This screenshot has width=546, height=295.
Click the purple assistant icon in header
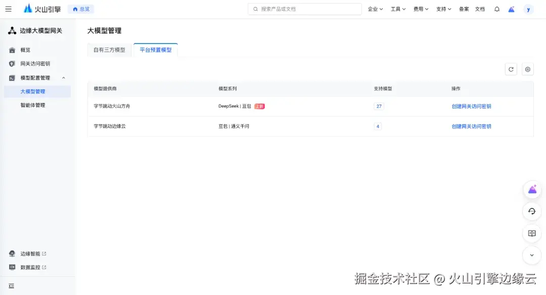tap(511, 10)
